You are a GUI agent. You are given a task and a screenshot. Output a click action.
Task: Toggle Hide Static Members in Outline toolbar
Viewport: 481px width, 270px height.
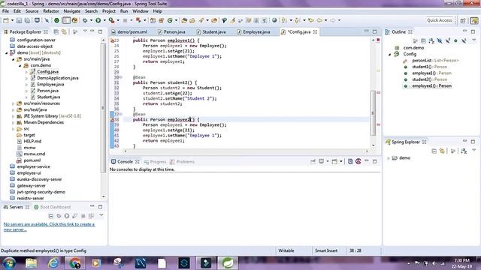coord(448,40)
